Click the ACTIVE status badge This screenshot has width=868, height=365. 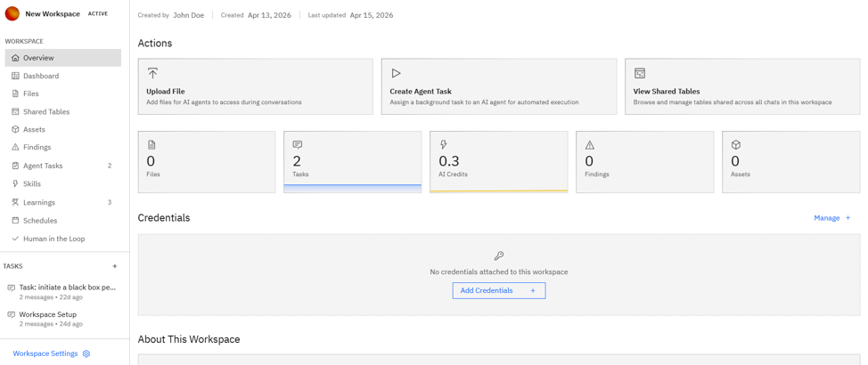click(98, 14)
